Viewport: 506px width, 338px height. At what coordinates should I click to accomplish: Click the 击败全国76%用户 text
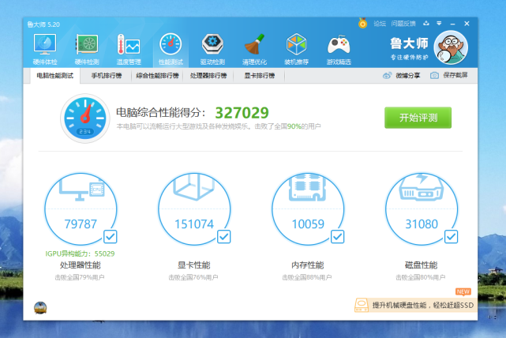[193, 277]
